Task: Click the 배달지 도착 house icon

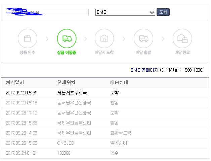Action: click(104, 39)
